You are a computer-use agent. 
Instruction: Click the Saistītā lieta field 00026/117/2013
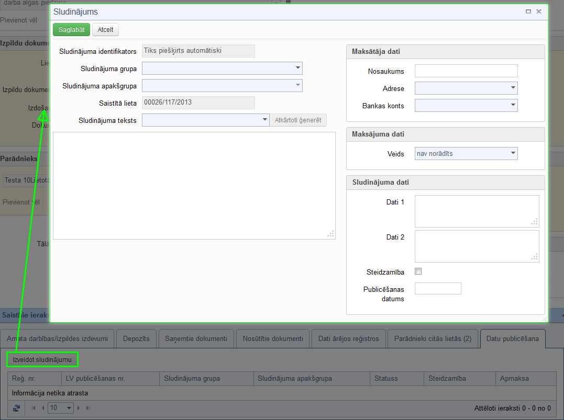click(x=198, y=103)
